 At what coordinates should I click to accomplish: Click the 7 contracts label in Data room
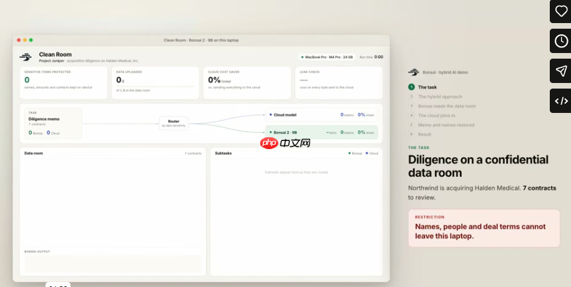coord(193,153)
